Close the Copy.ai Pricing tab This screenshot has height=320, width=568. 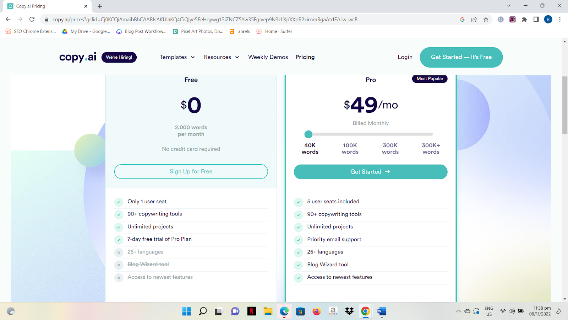(86, 6)
